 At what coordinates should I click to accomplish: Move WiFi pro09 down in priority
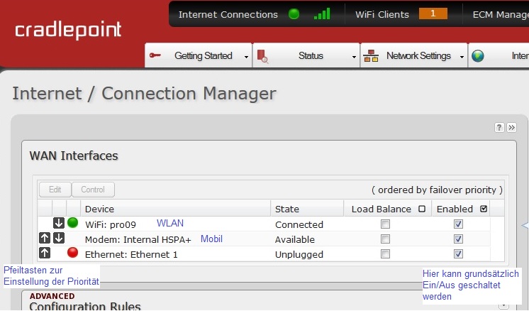[59, 224]
